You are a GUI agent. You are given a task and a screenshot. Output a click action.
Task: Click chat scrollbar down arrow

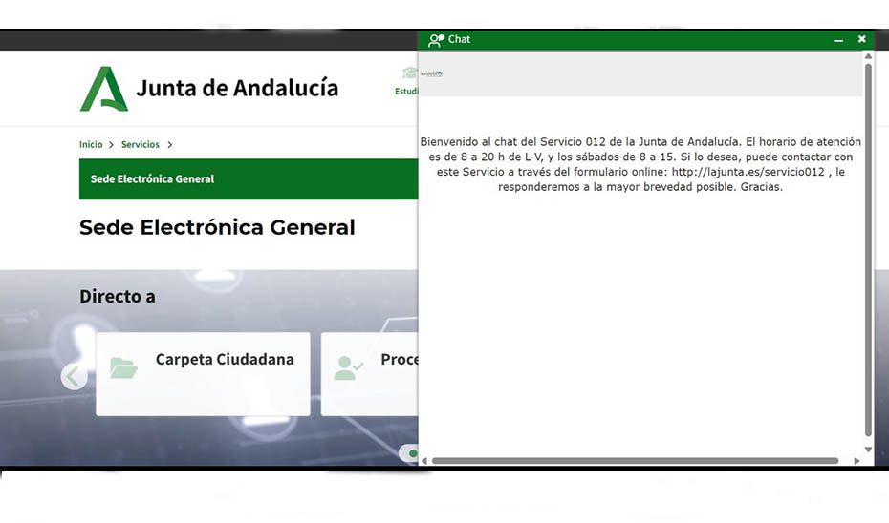(x=868, y=450)
